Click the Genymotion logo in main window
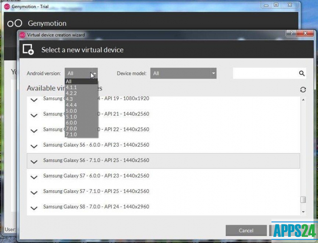The width and height of the screenshot is (318, 243). tap(15, 23)
